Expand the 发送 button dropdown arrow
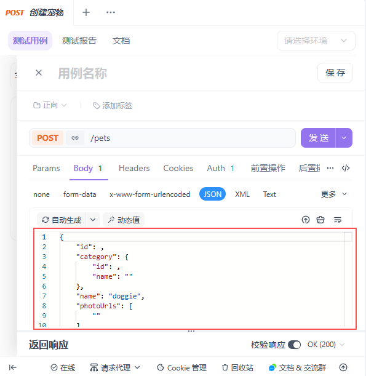The height and width of the screenshot is (376, 366). tap(344, 138)
